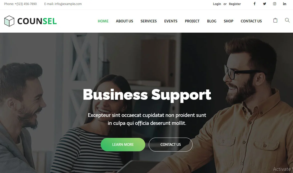The image size is (293, 173).
Task: Open the Instagram social icon
Action: tap(274, 4)
